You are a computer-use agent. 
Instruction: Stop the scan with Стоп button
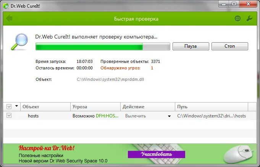[230, 46]
